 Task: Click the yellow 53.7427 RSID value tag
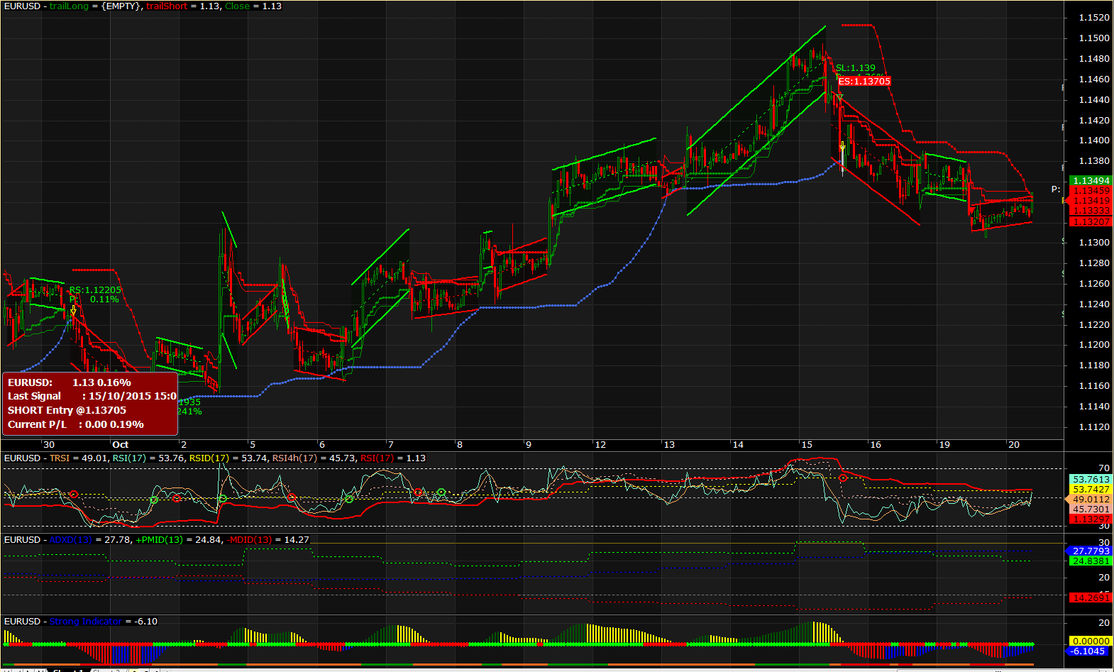[1091, 490]
